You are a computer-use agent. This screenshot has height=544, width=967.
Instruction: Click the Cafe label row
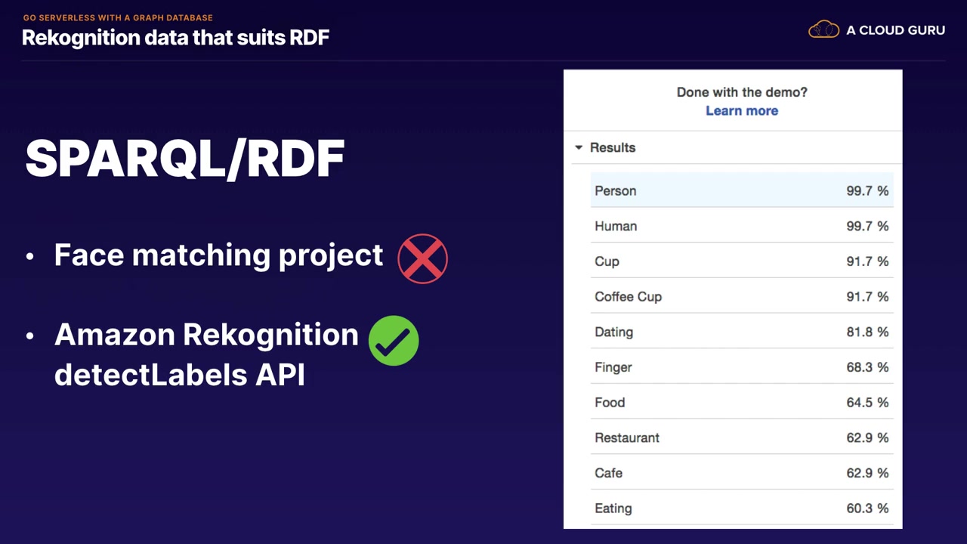coord(741,473)
